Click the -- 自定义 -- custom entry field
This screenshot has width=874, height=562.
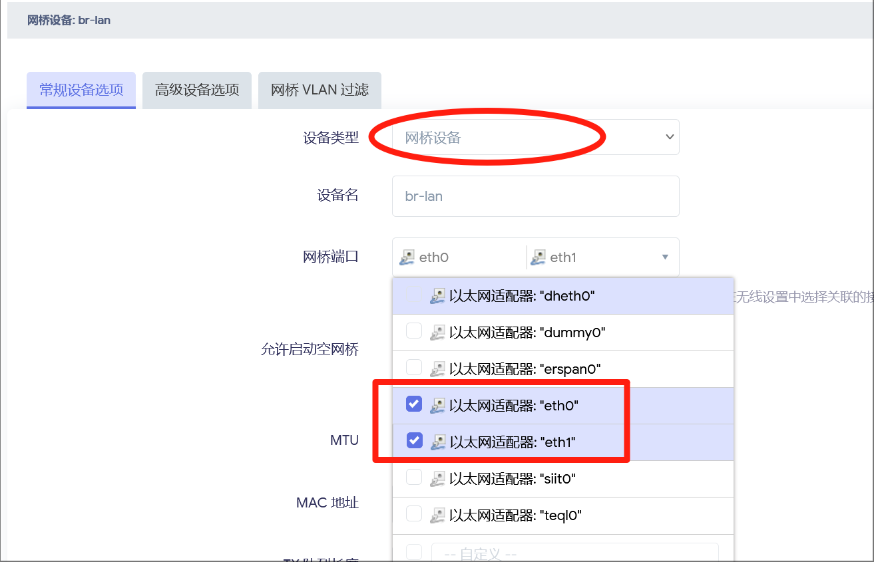point(575,553)
